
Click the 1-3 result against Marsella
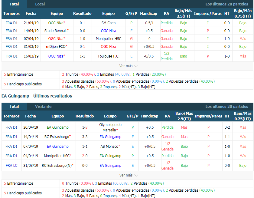pos(85,127)
